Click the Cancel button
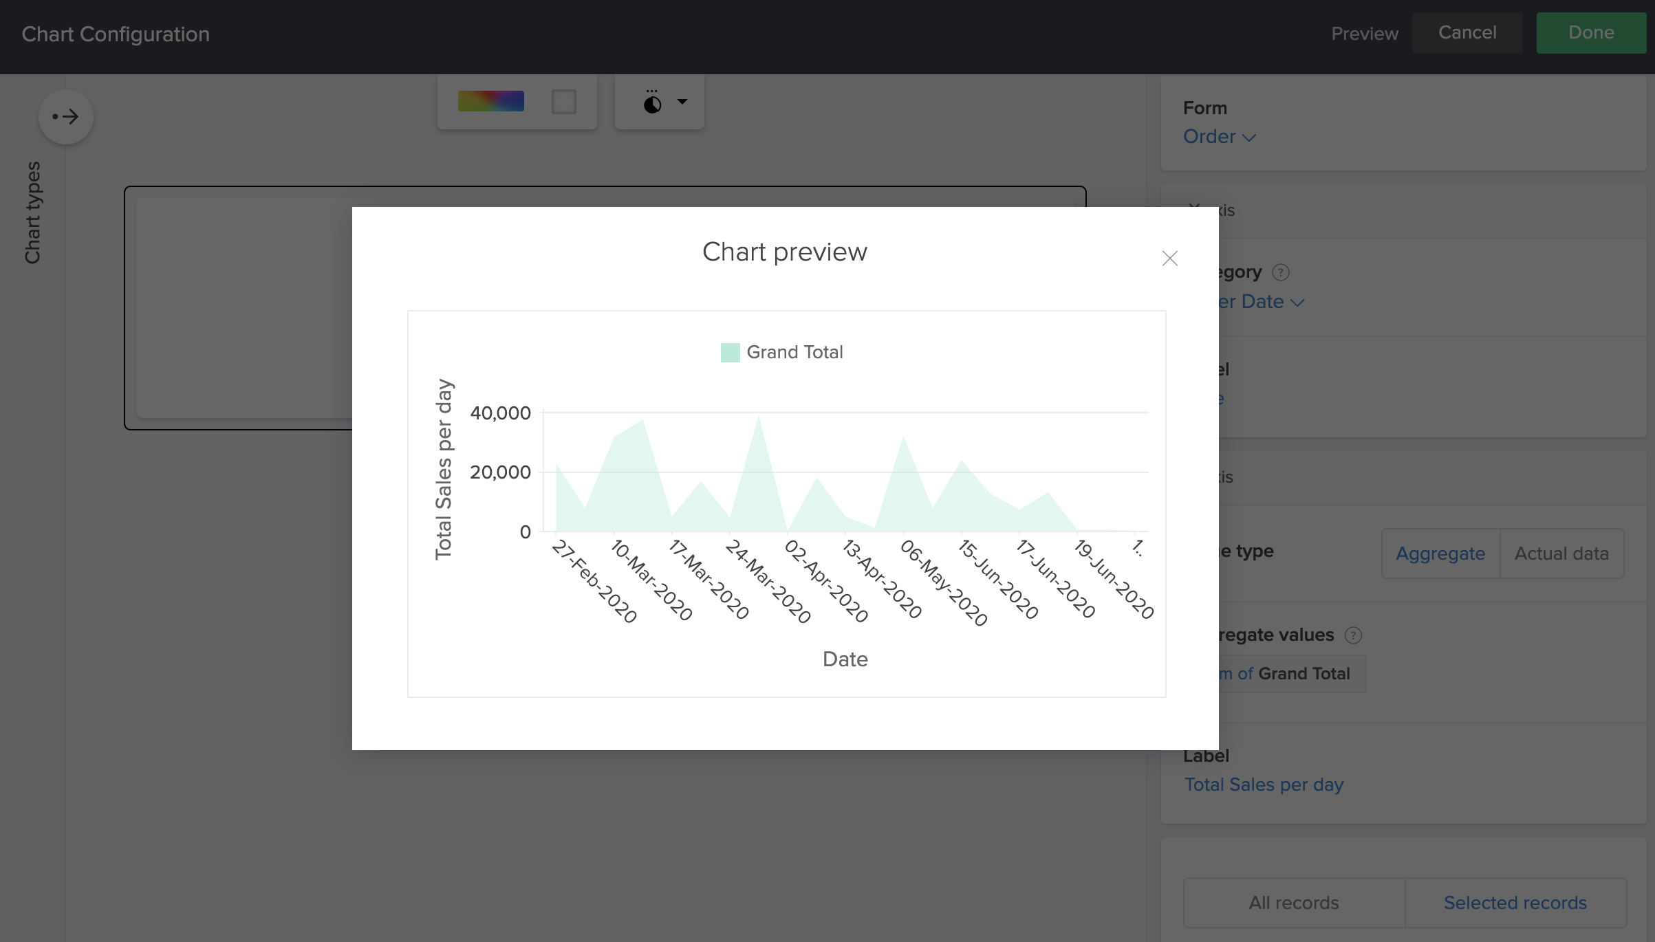 tap(1467, 32)
